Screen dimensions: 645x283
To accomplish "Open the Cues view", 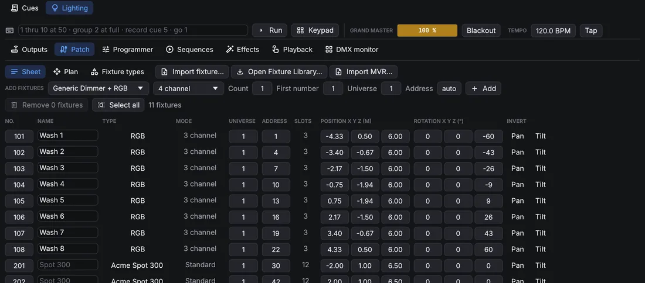I will (24, 8).
